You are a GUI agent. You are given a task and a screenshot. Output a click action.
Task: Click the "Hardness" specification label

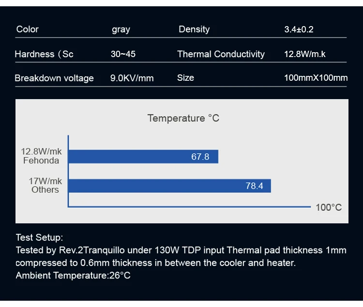click(44, 54)
